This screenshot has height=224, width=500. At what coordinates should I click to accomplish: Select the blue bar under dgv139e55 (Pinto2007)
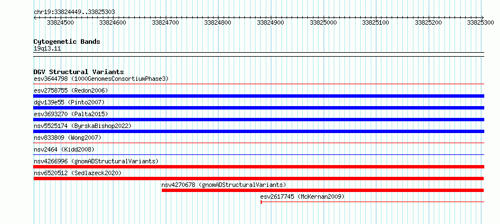[x=259, y=108]
